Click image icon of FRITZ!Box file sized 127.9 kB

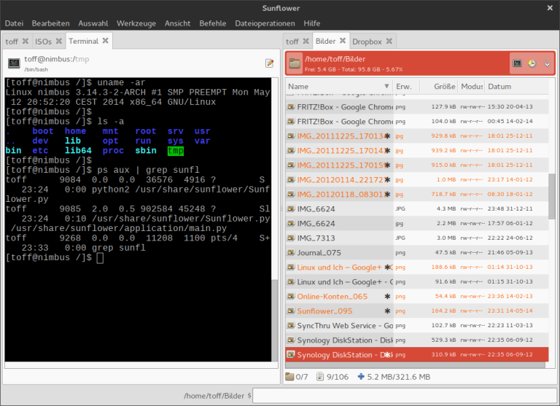pos(291,106)
